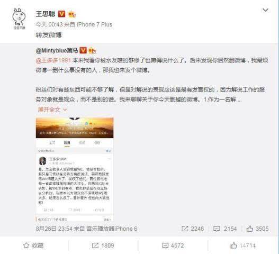Open the comments section showing 4572
This screenshot has height=254, width=279.
pos(173,246)
